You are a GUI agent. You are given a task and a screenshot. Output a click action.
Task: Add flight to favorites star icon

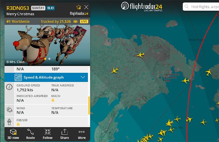tap(79, 7)
